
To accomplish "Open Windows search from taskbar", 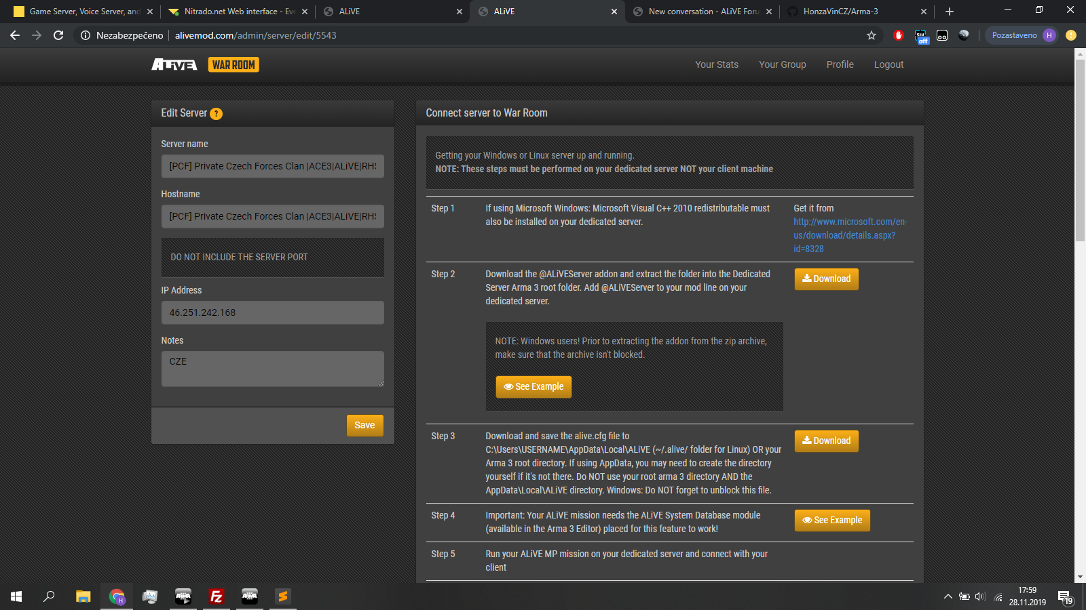I will coord(49,596).
